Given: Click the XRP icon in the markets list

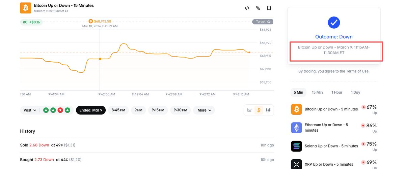Looking at the screenshot, I should 296,164.
